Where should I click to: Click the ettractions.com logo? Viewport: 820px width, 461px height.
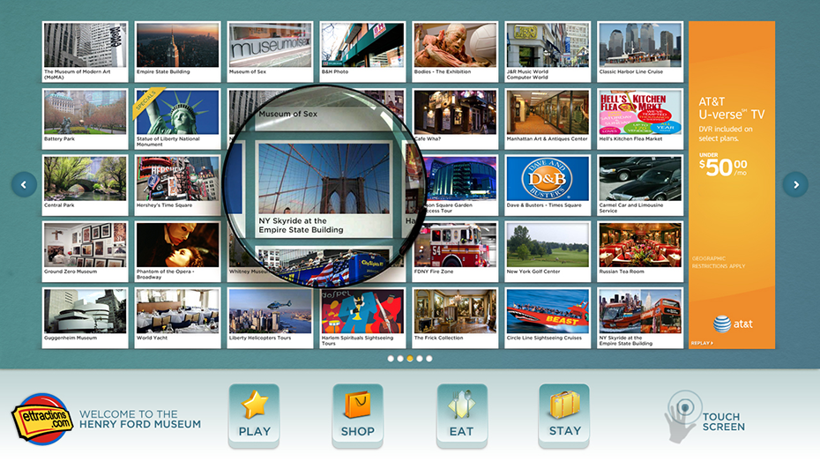pos(42,420)
